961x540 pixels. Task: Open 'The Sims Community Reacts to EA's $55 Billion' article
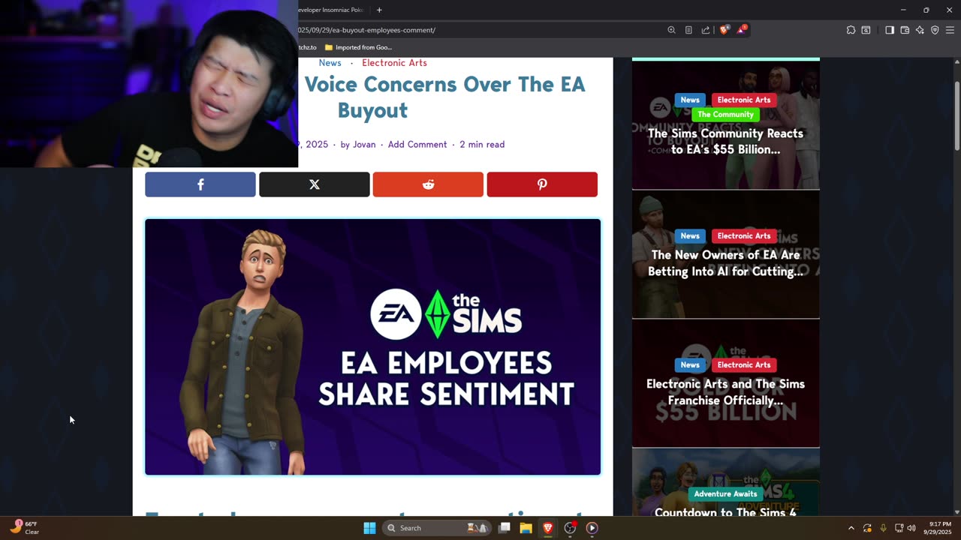point(725,141)
